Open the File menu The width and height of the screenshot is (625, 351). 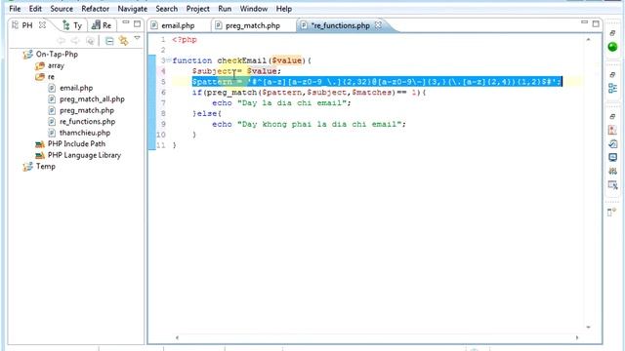point(15,9)
